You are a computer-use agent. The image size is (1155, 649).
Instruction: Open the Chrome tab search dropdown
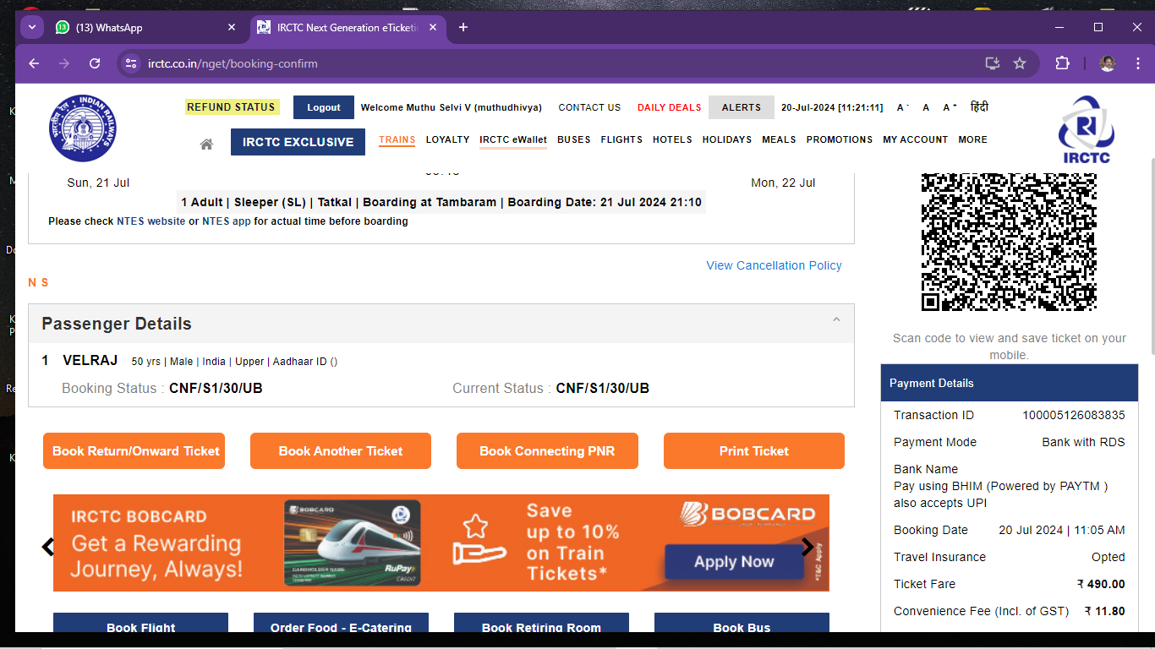[x=32, y=27]
